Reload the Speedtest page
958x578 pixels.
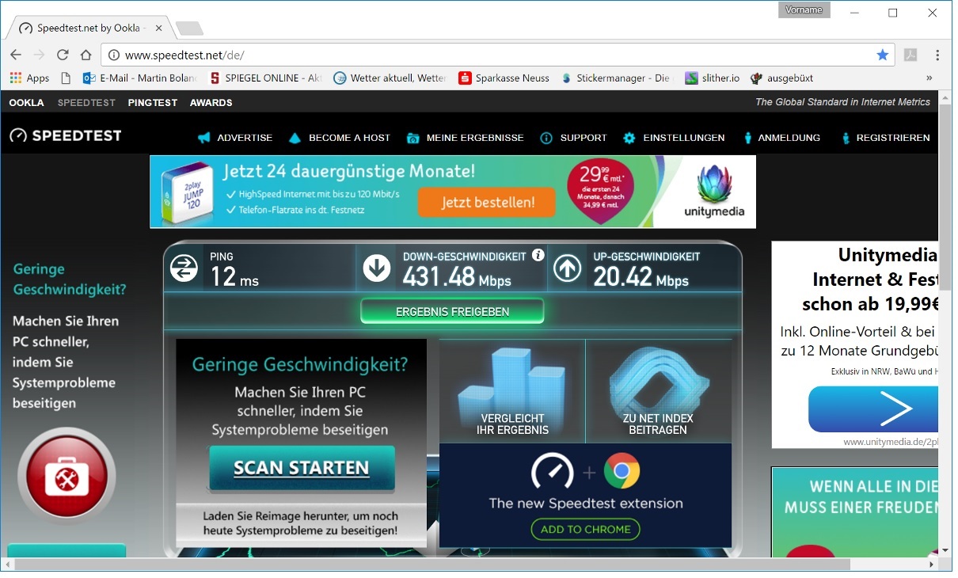tap(63, 55)
